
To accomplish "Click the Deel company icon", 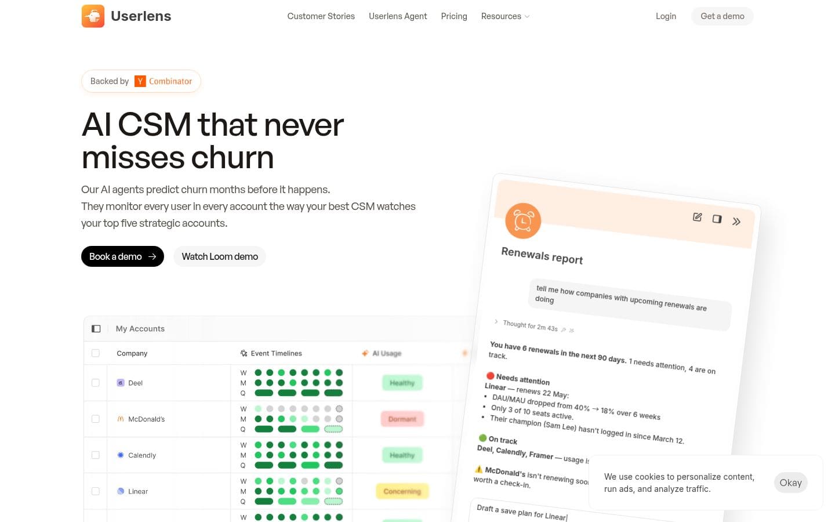I will click(x=121, y=383).
